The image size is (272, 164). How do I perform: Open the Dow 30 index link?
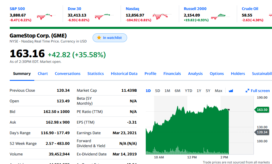pyautogui.click(x=75, y=9)
